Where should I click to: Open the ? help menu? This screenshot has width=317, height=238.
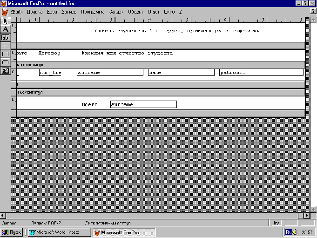pyautogui.click(x=180, y=12)
